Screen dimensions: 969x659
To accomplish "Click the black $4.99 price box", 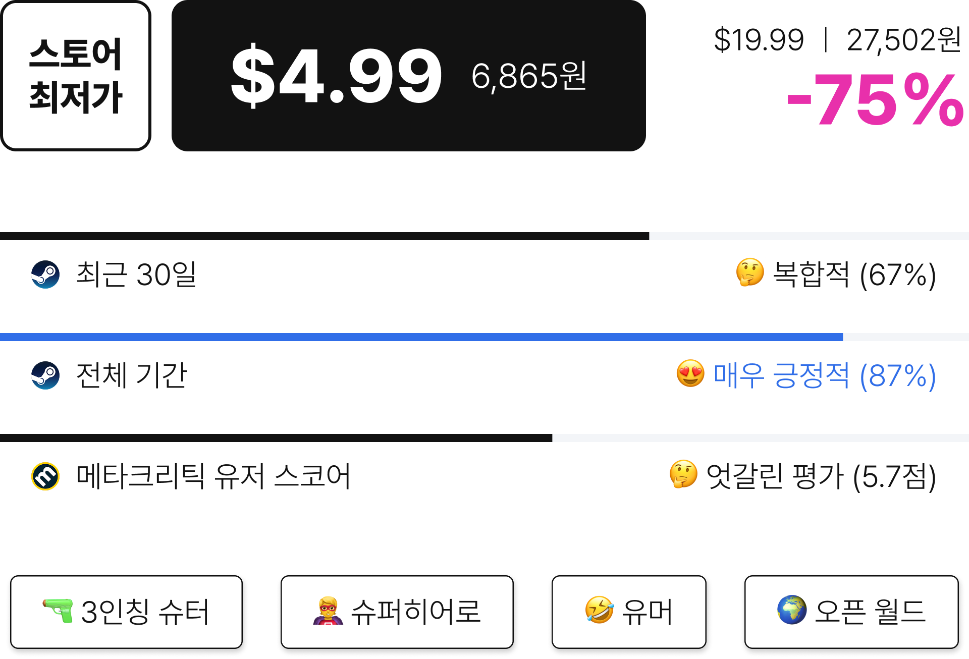I will pyautogui.click(x=409, y=76).
